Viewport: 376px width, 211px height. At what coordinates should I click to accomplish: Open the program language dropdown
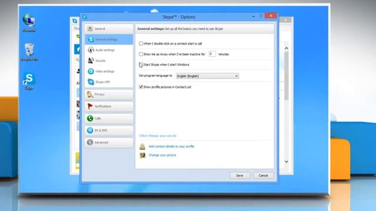click(x=207, y=76)
